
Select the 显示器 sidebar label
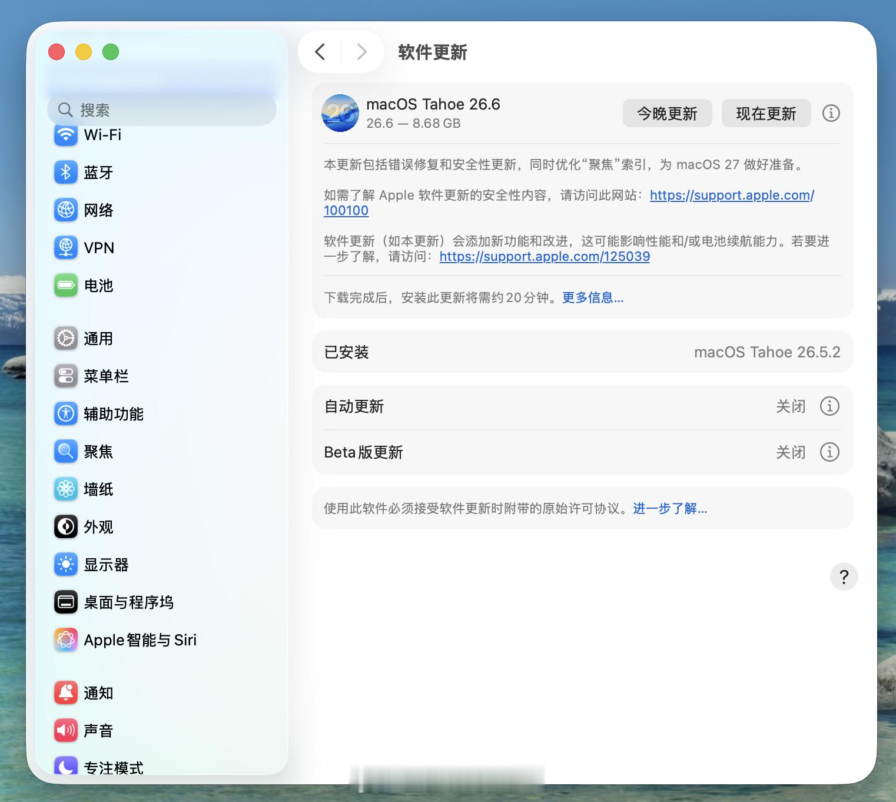point(106,565)
